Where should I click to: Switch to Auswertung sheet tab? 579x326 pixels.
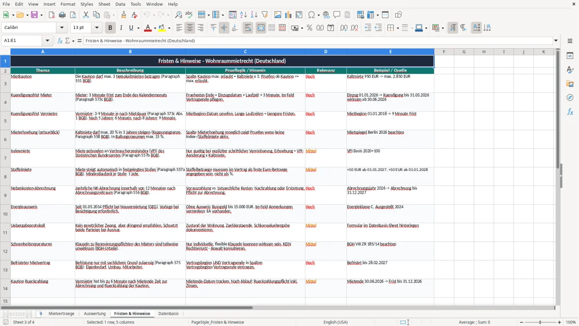(x=95, y=313)
